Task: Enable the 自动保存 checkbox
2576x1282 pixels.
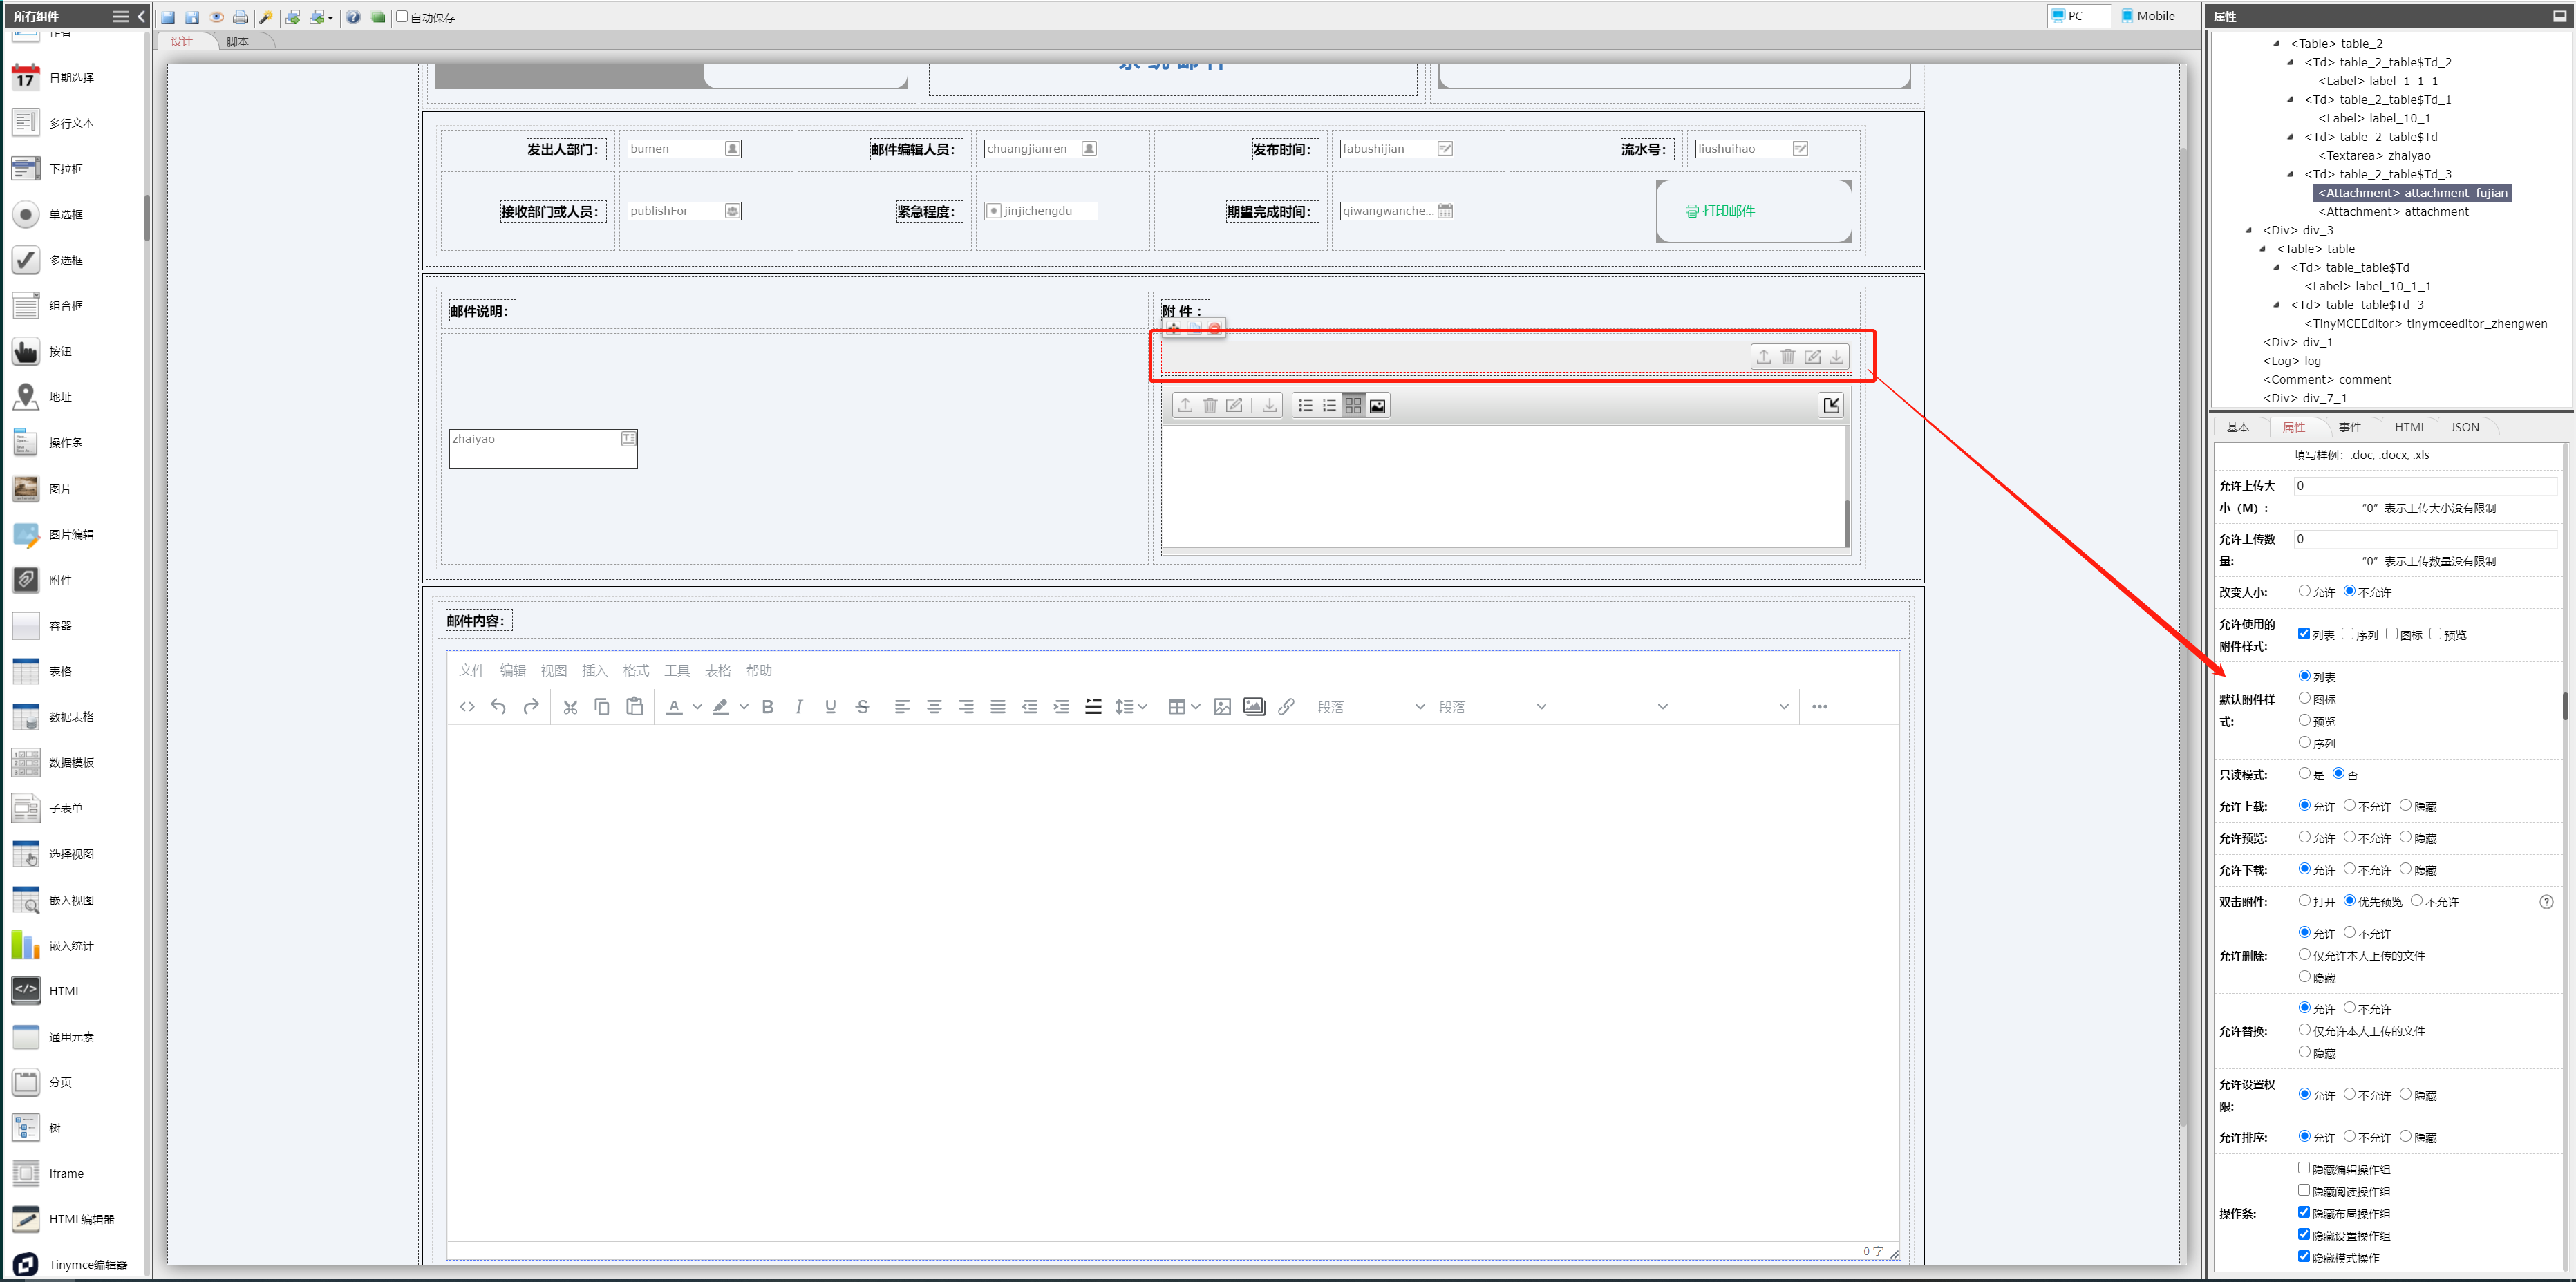Action: [x=402, y=17]
